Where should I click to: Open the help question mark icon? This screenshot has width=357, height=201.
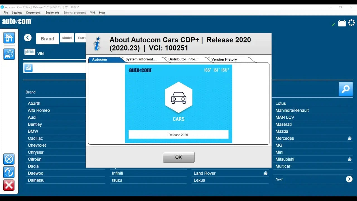point(9,172)
